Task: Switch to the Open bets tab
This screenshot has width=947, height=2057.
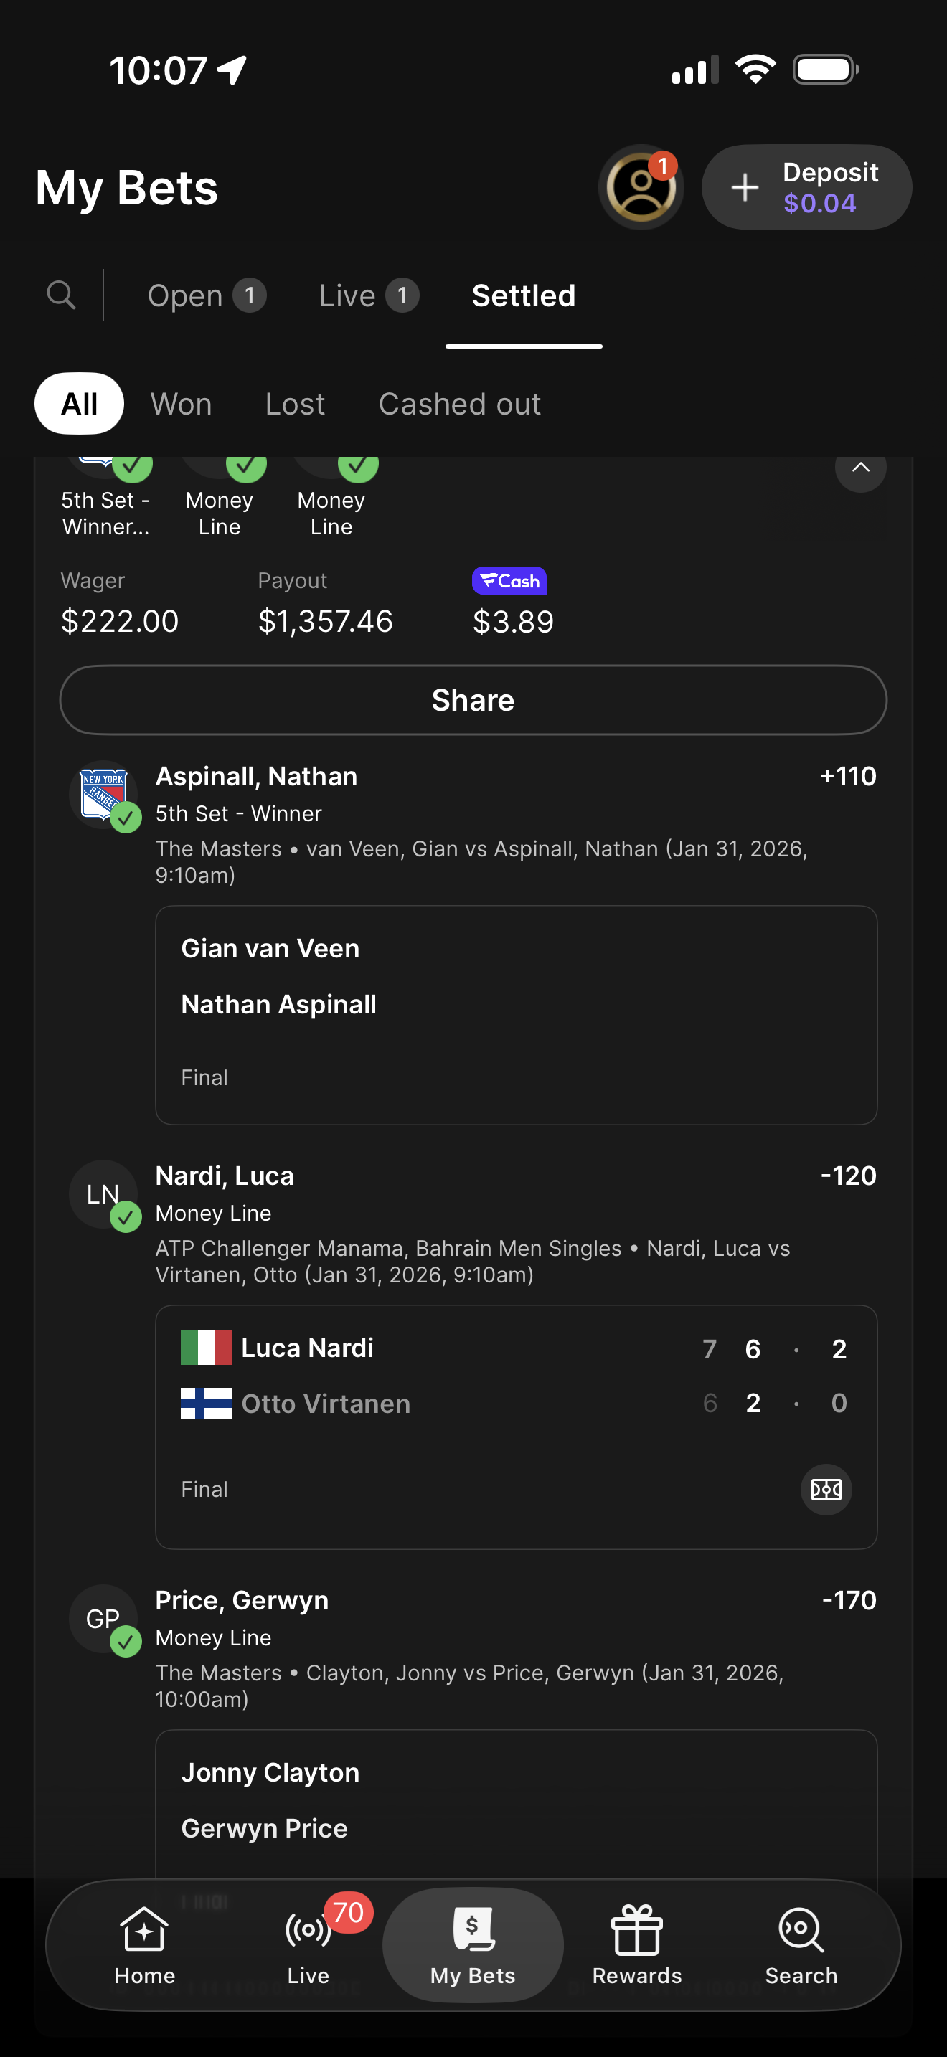Action: (x=206, y=295)
